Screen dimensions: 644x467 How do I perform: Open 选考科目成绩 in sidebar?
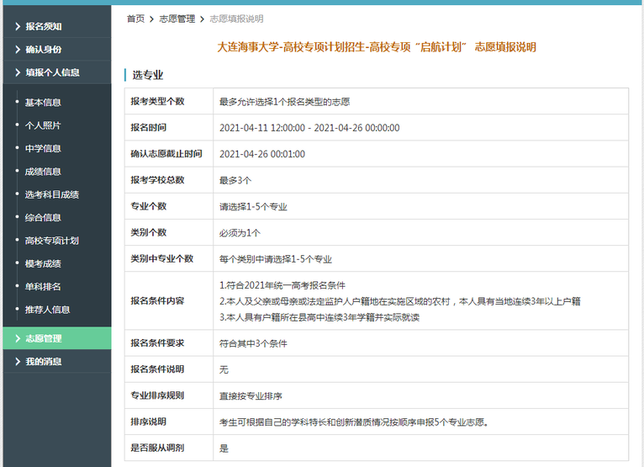[52, 194]
